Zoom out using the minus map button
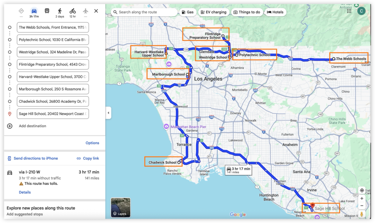Screen dimensions: 375x223 click(x=362, y=206)
